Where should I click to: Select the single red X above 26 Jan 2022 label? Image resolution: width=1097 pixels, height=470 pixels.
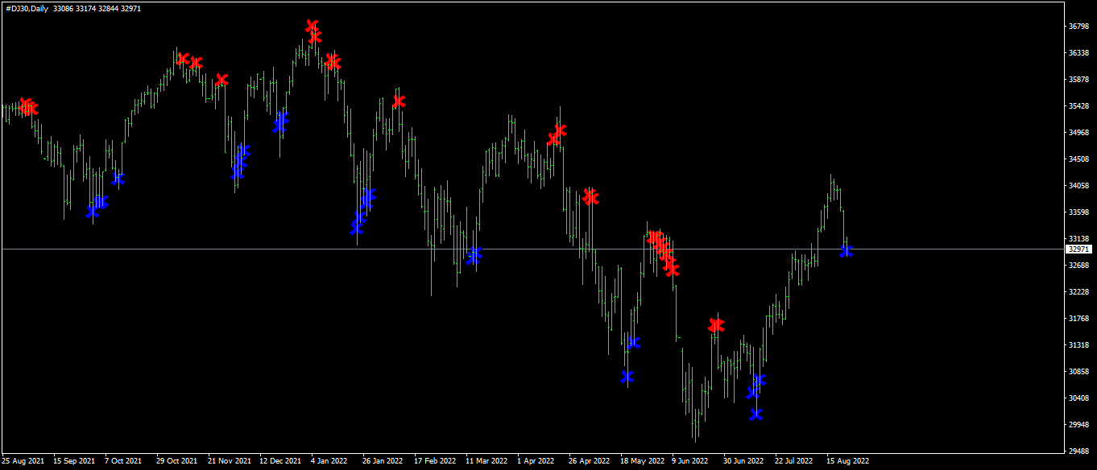tap(399, 101)
